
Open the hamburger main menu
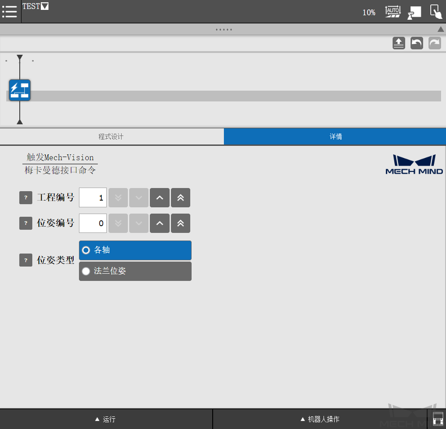[9, 12]
